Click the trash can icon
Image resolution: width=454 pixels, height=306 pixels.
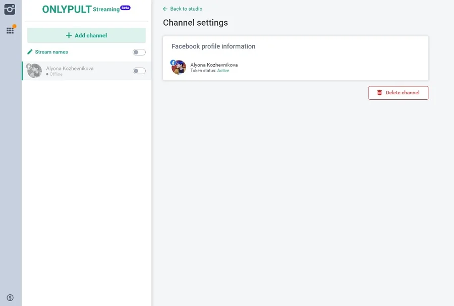(x=379, y=93)
